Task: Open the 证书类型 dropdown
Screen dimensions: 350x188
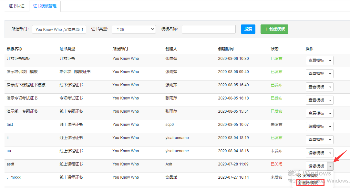Action: (x=134, y=29)
